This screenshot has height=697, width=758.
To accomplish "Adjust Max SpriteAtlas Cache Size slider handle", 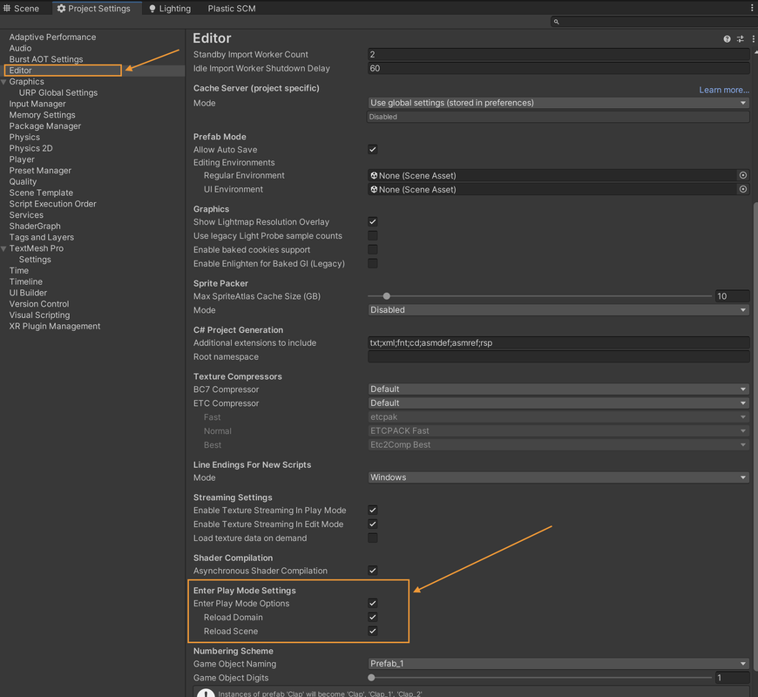I will coord(386,296).
